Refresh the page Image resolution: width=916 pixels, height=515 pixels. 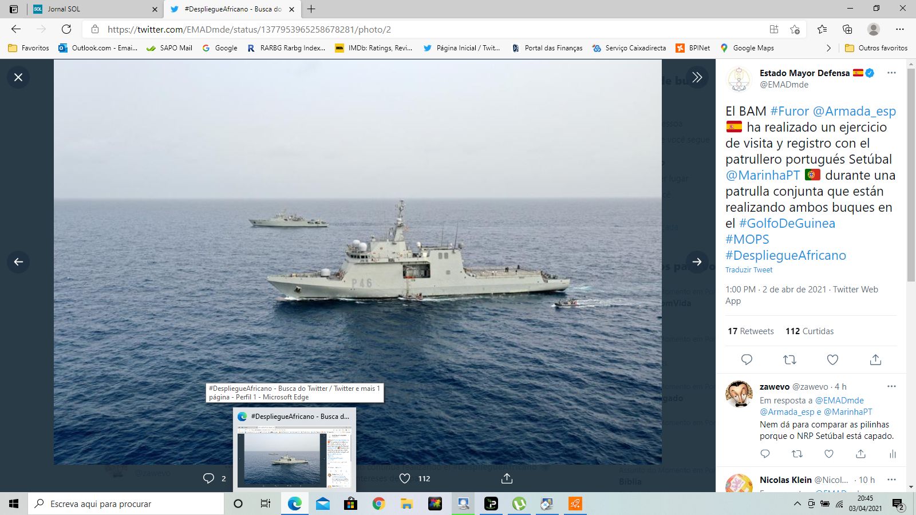[66, 29]
